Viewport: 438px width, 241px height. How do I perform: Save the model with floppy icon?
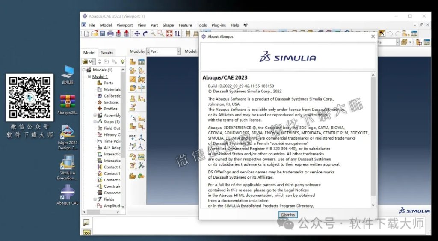pyautogui.click(x=103, y=34)
